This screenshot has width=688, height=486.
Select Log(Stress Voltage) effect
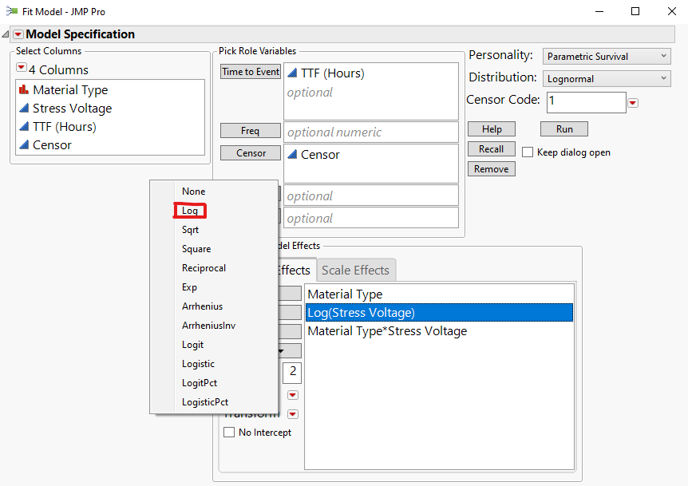(x=439, y=312)
